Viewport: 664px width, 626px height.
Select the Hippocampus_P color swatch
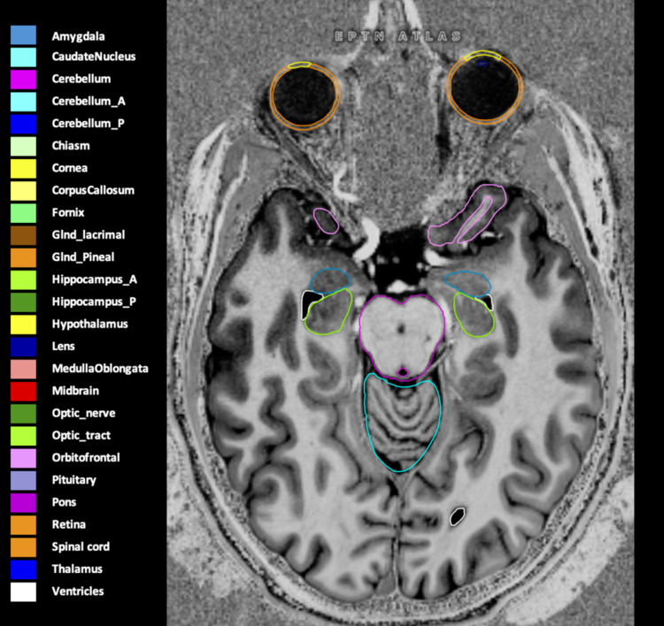(23, 302)
